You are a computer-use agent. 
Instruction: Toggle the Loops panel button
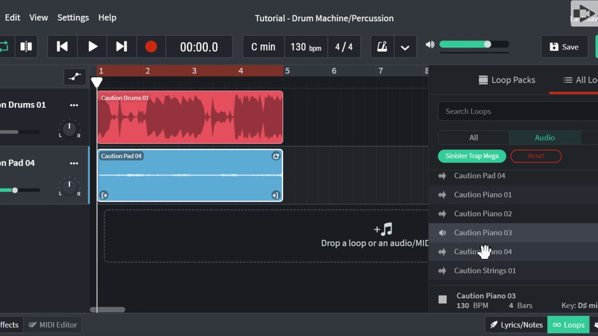point(569,325)
